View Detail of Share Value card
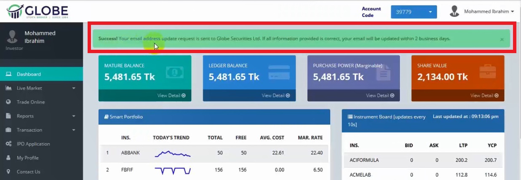Image resolution: width=521 pixels, height=180 pixels. pyautogui.click(x=484, y=95)
